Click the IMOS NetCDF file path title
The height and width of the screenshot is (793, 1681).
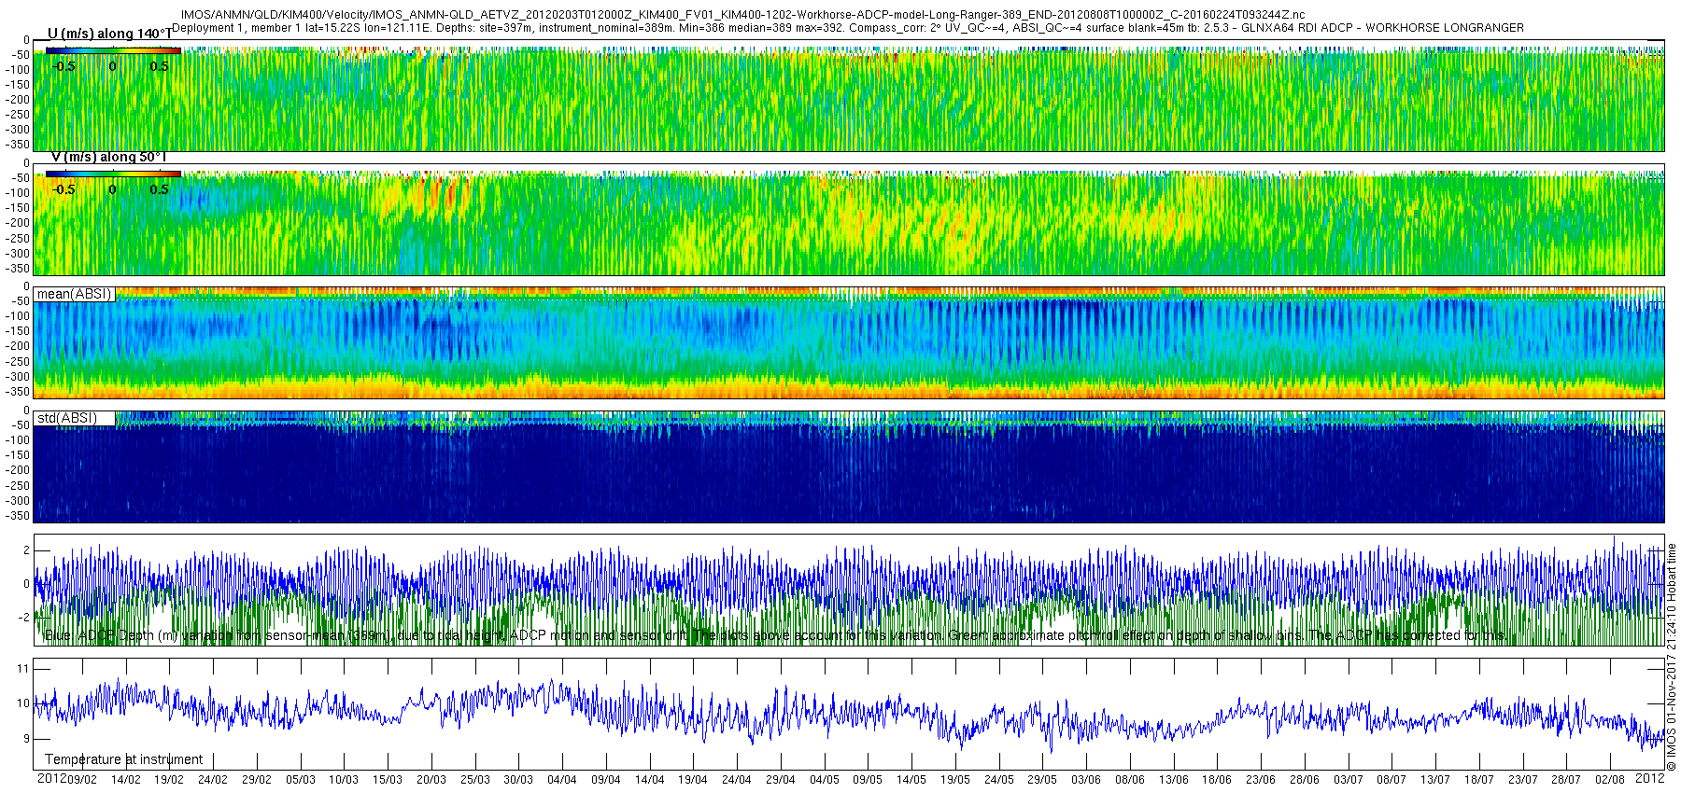point(742,16)
